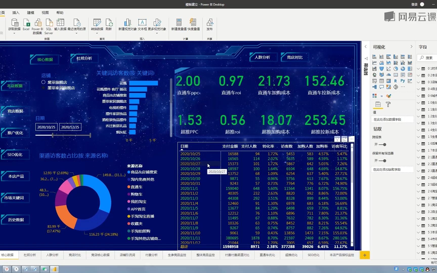The image size is (437, 273).
Task: Click the 历史数据 side button
Action: (16, 220)
